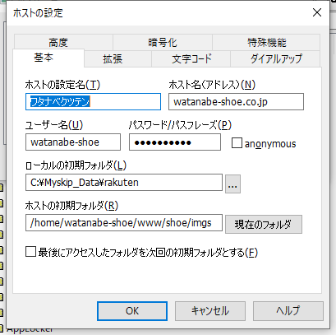Image resolution: width=336 pixels, height=335 pixels.
Task: Browse local folder with the ... button
Action: 232,184
